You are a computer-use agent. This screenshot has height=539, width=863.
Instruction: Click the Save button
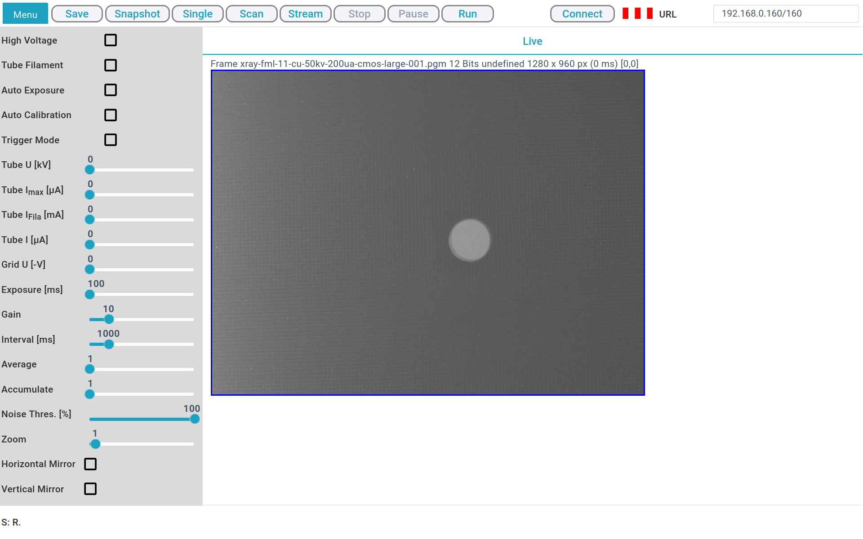point(77,14)
